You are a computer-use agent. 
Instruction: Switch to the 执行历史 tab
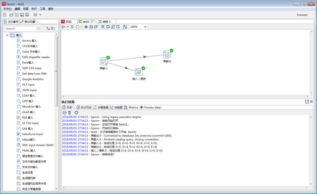pyautogui.click(x=84, y=107)
